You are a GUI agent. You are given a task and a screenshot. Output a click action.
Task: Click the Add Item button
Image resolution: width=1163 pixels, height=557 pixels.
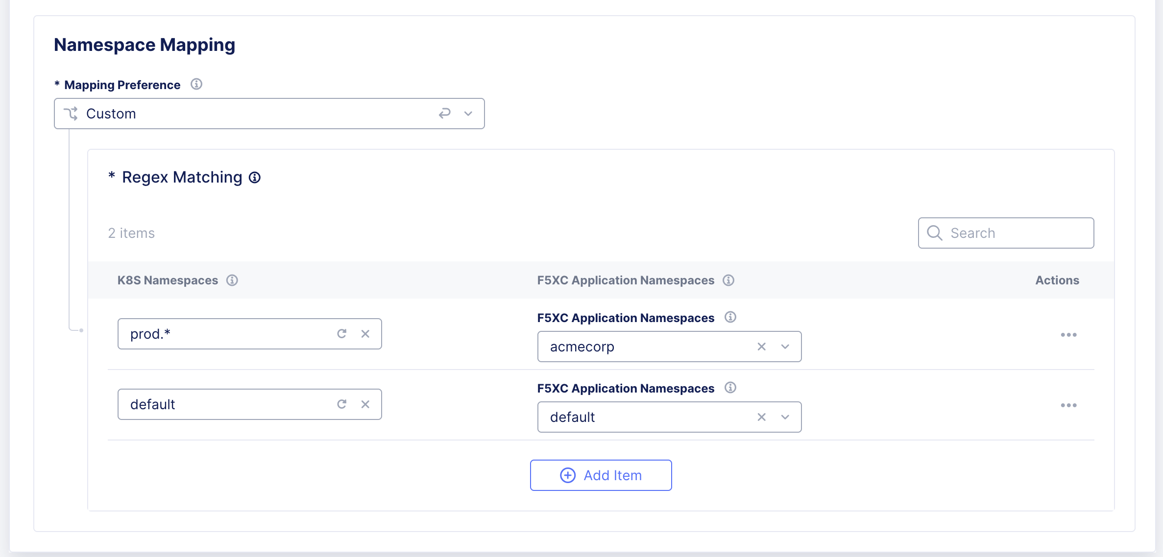[601, 475]
